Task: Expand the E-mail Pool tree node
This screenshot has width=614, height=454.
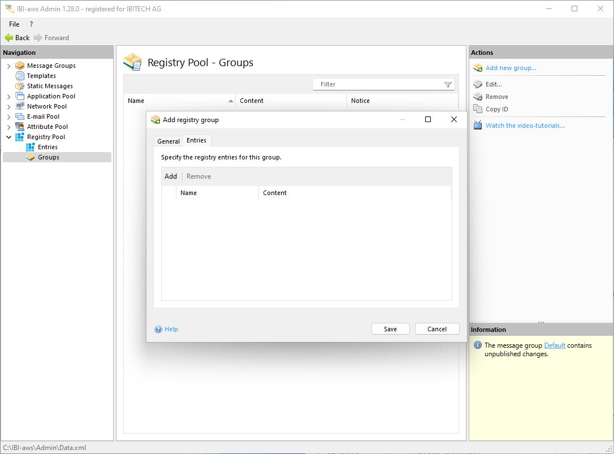Action: [x=9, y=117]
